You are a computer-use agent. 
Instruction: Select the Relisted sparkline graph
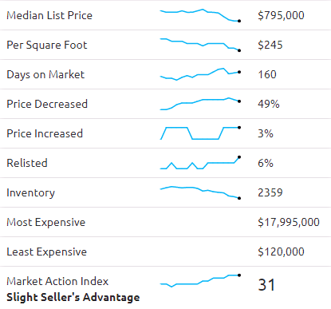(x=200, y=163)
